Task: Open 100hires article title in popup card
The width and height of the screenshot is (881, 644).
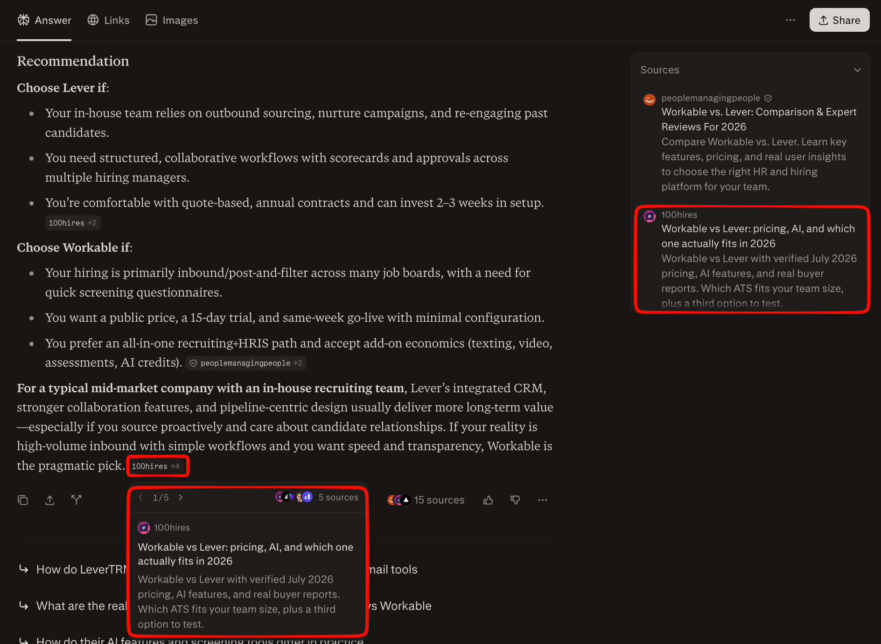Action: click(245, 554)
